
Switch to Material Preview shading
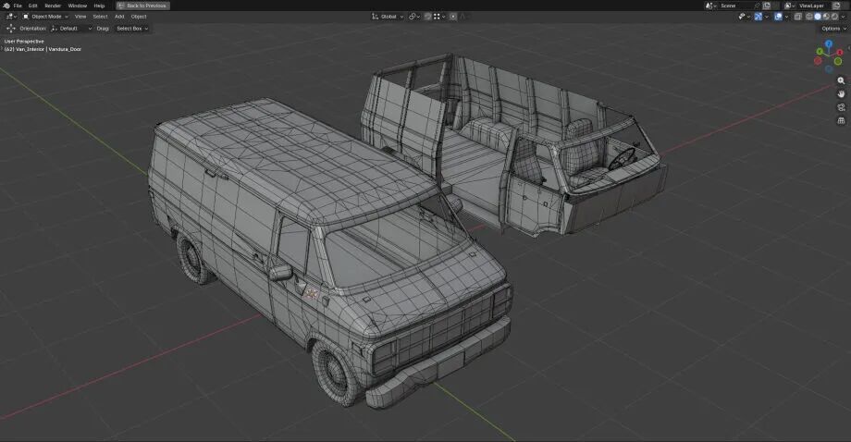tap(826, 17)
